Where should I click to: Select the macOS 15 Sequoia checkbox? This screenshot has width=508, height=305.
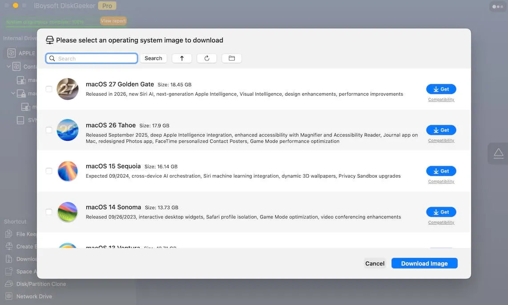49,171
